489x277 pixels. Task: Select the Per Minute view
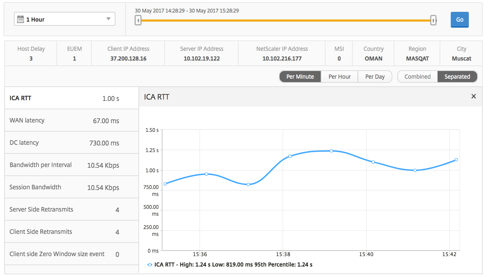tap(300, 77)
